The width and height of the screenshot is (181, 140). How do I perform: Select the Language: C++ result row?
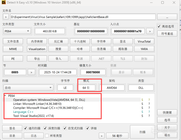[x=23, y=112]
